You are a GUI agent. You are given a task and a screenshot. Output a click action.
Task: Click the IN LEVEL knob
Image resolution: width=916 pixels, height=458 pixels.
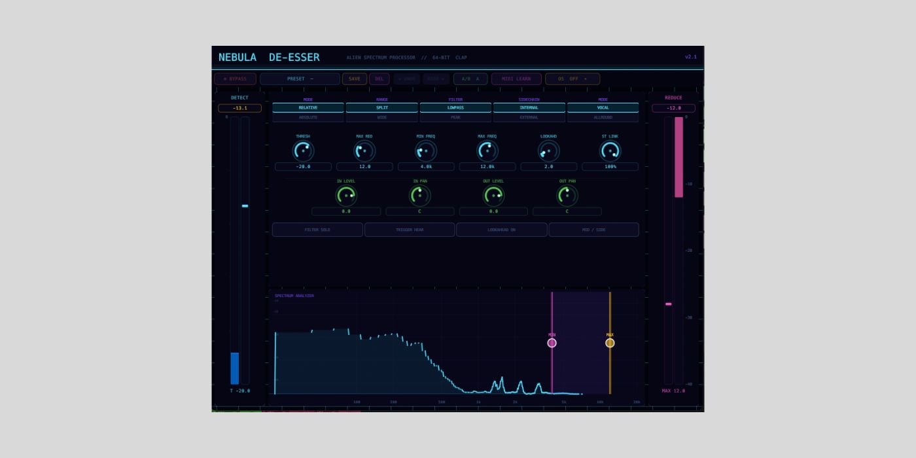point(346,196)
